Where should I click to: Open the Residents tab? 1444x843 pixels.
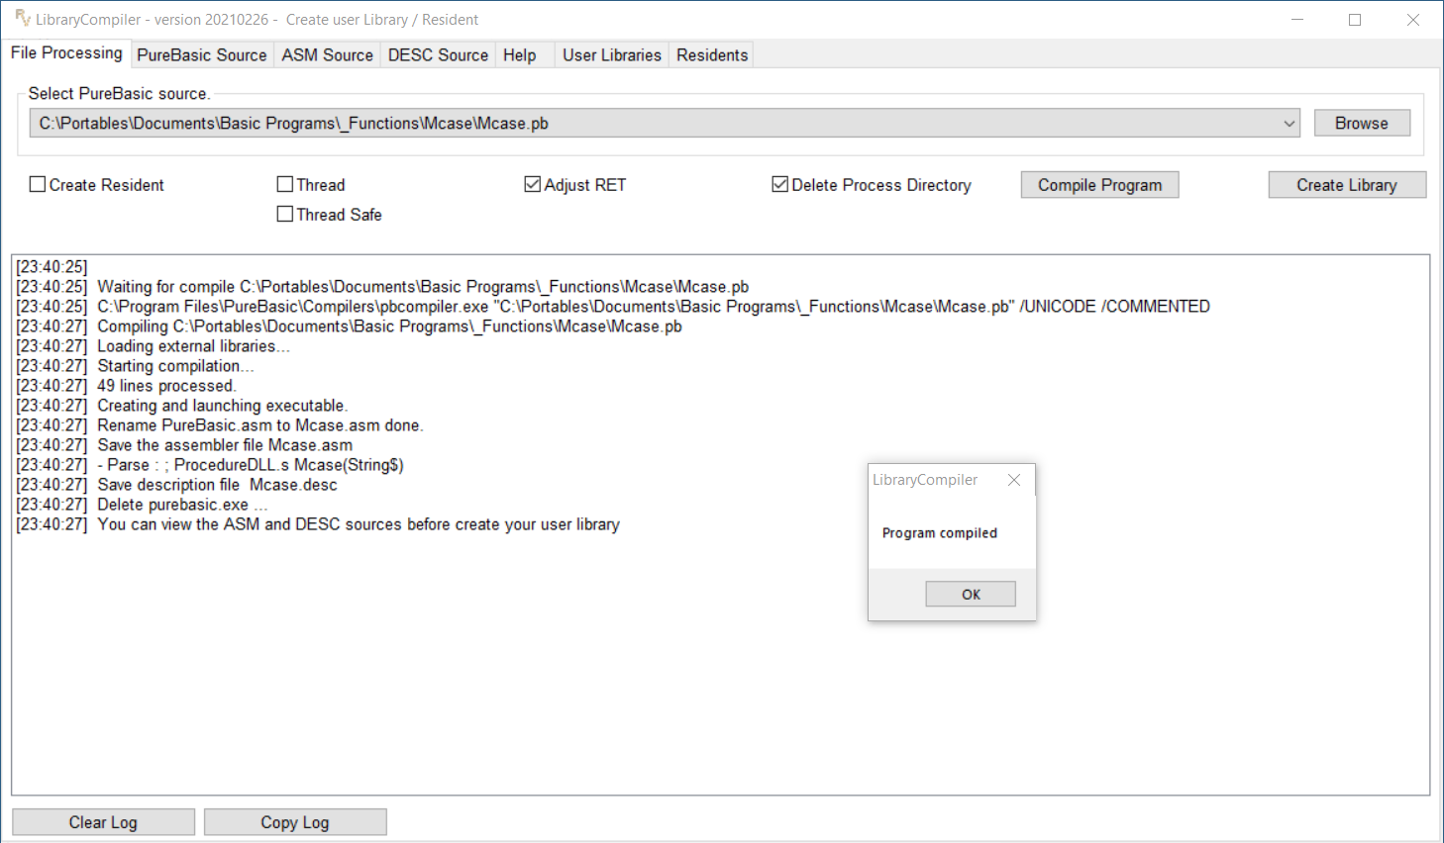pyautogui.click(x=711, y=55)
